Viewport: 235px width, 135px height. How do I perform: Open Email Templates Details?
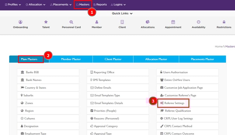click(x=118, y=103)
